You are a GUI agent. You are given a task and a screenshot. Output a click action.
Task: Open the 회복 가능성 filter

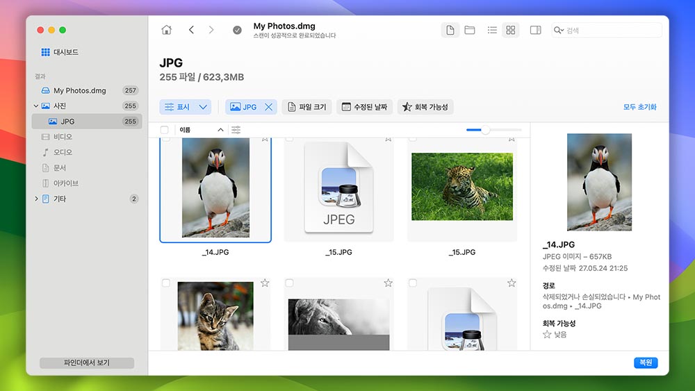point(425,107)
